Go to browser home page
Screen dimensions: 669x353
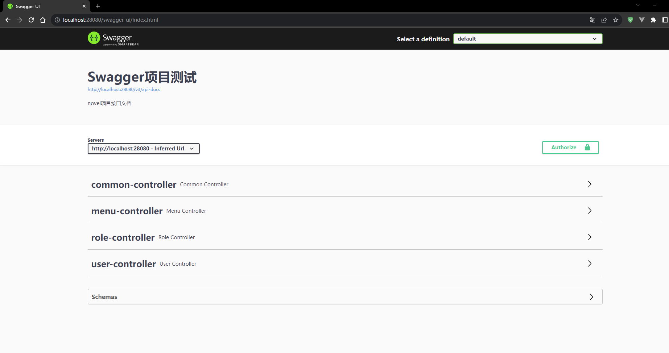(43, 20)
